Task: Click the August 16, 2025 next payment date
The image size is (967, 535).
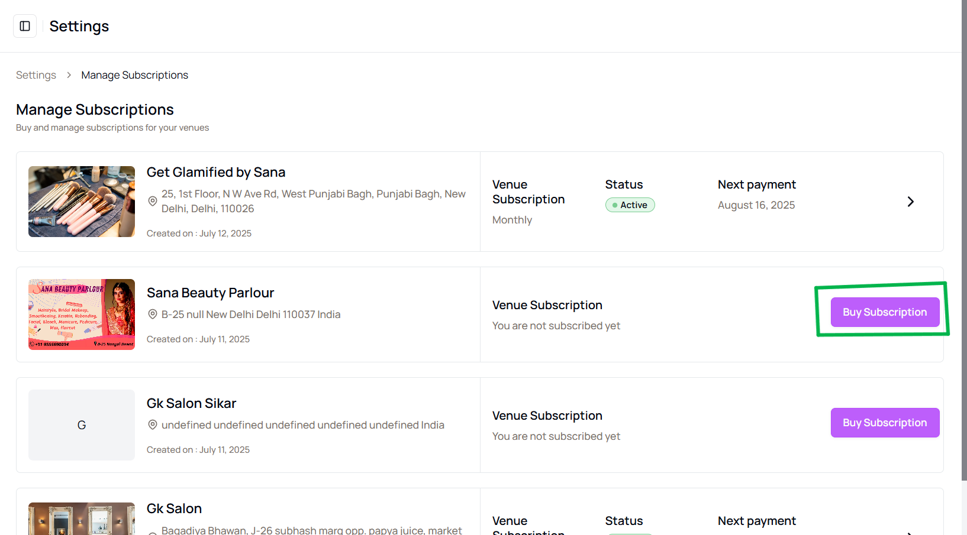Action: (x=756, y=205)
